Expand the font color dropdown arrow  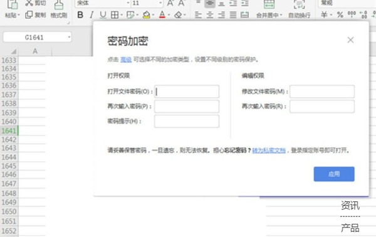[169, 15]
